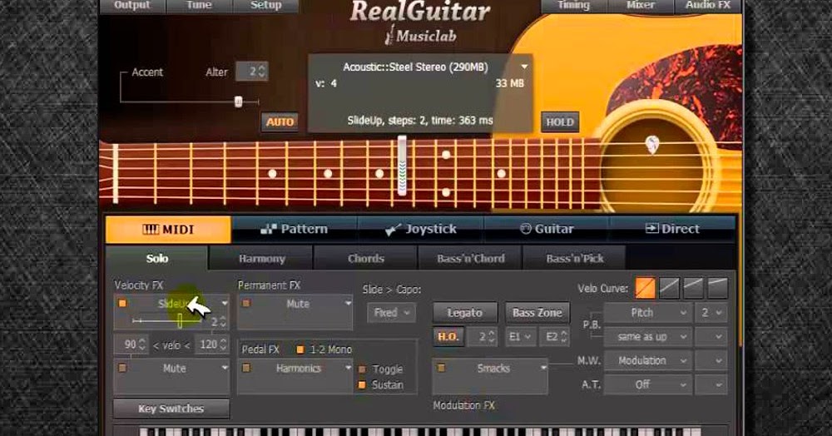Toggle the H.O. hammer-on button
Screen dimensions: 832x436
(448, 336)
